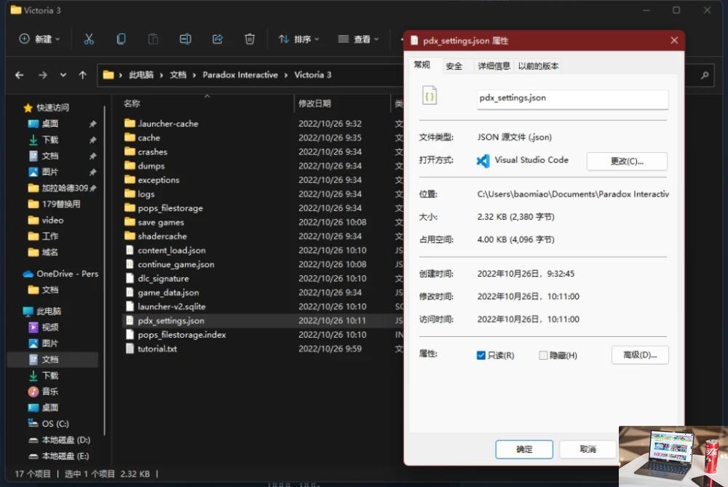Switch to General tab in properties
This screenshot has width=728, height=487.
pos(422,65)
